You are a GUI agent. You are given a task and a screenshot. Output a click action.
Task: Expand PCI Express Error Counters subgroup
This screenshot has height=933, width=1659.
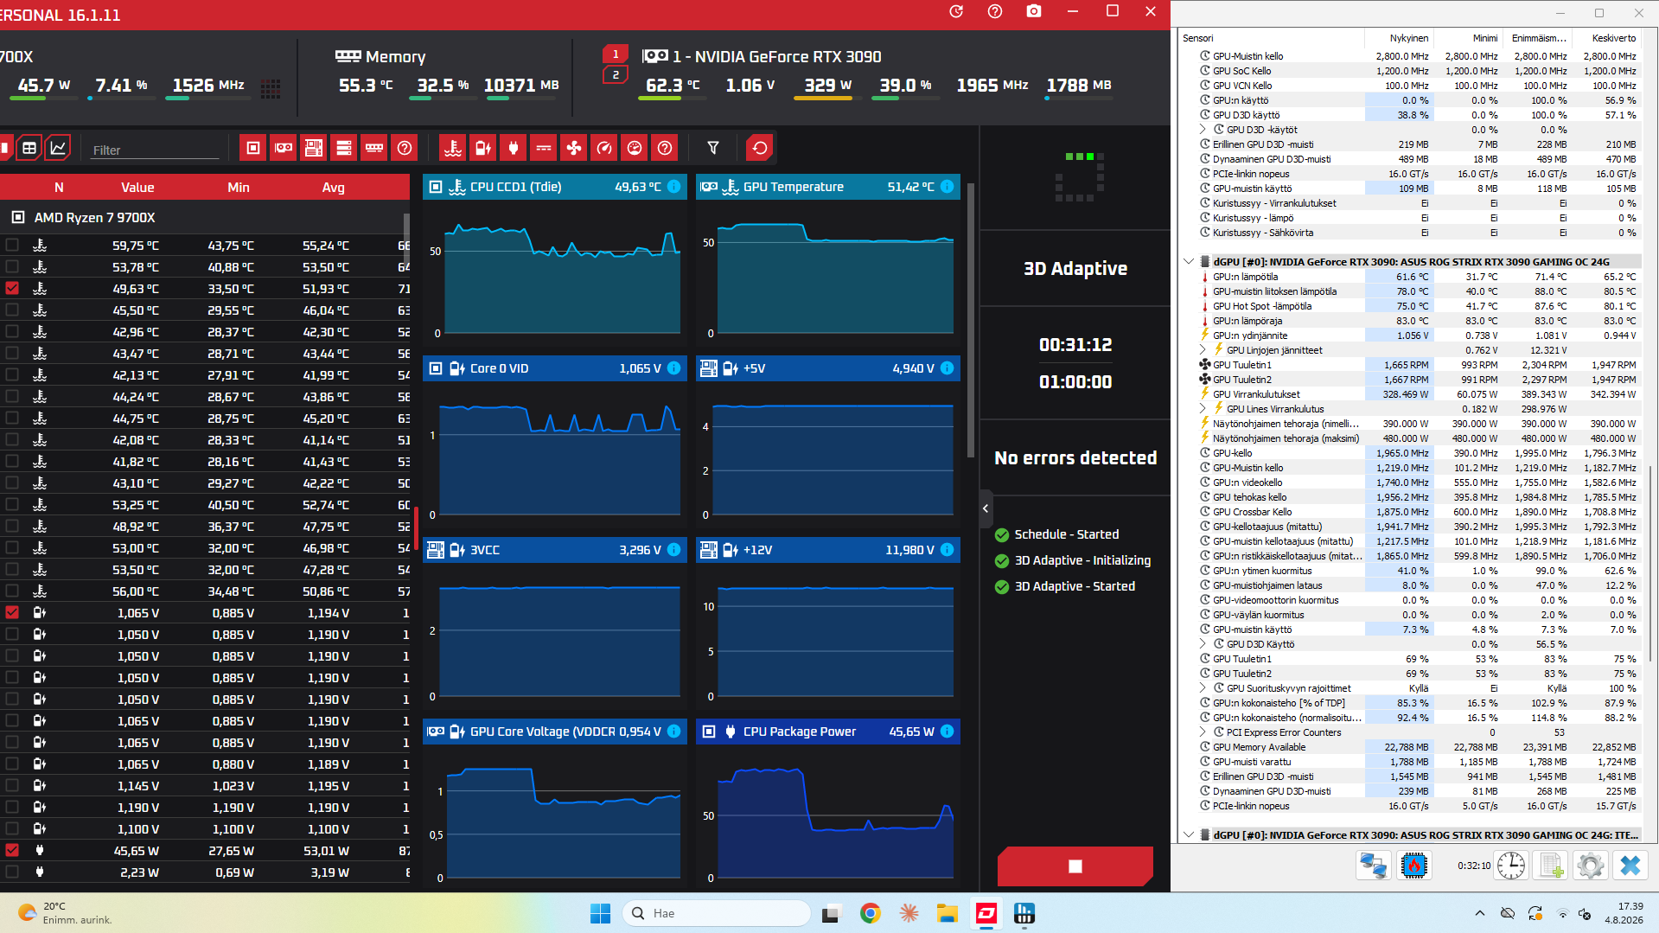(x=1203, y=732)
